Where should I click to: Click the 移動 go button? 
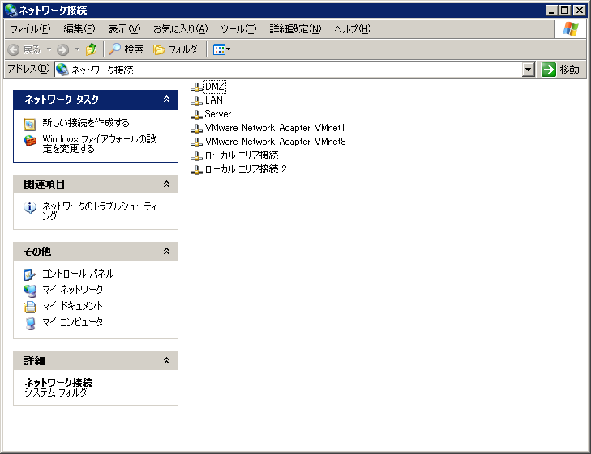point(560,70)
